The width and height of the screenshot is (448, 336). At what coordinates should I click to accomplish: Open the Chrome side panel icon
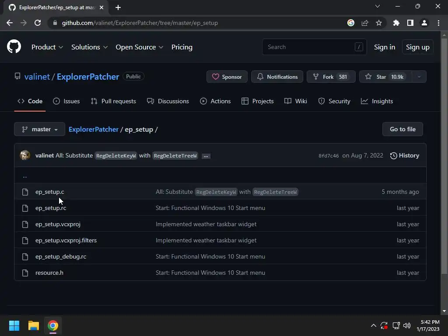pos(410,23)
